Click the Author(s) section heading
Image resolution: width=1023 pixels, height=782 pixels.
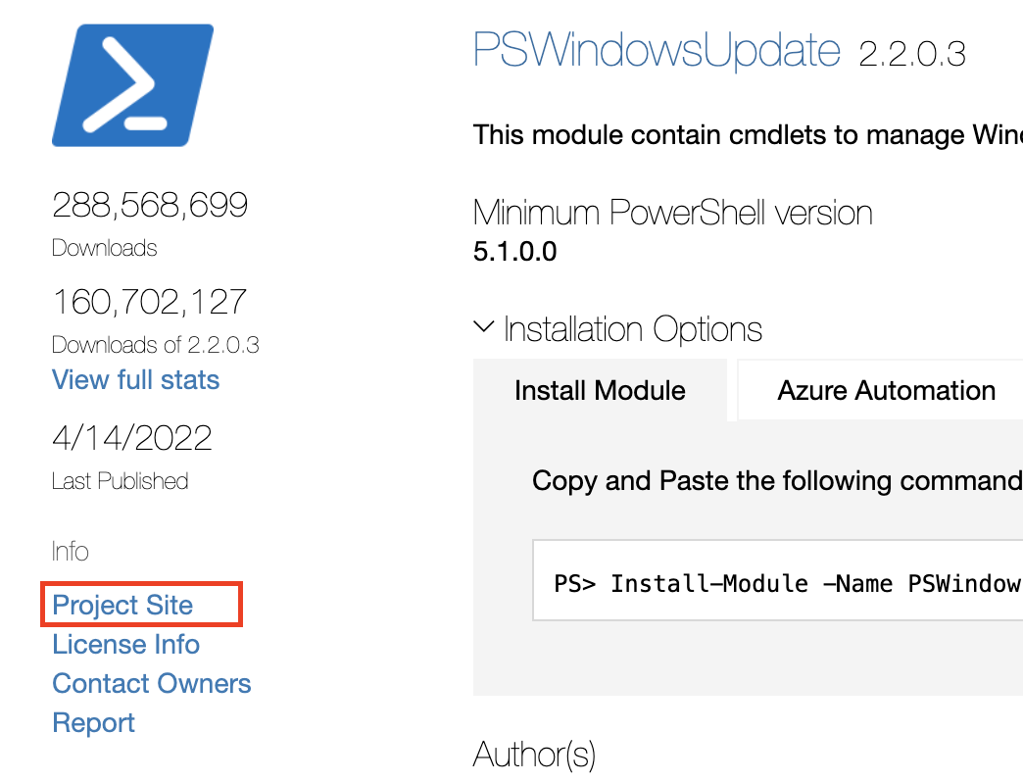coord(534,755)
